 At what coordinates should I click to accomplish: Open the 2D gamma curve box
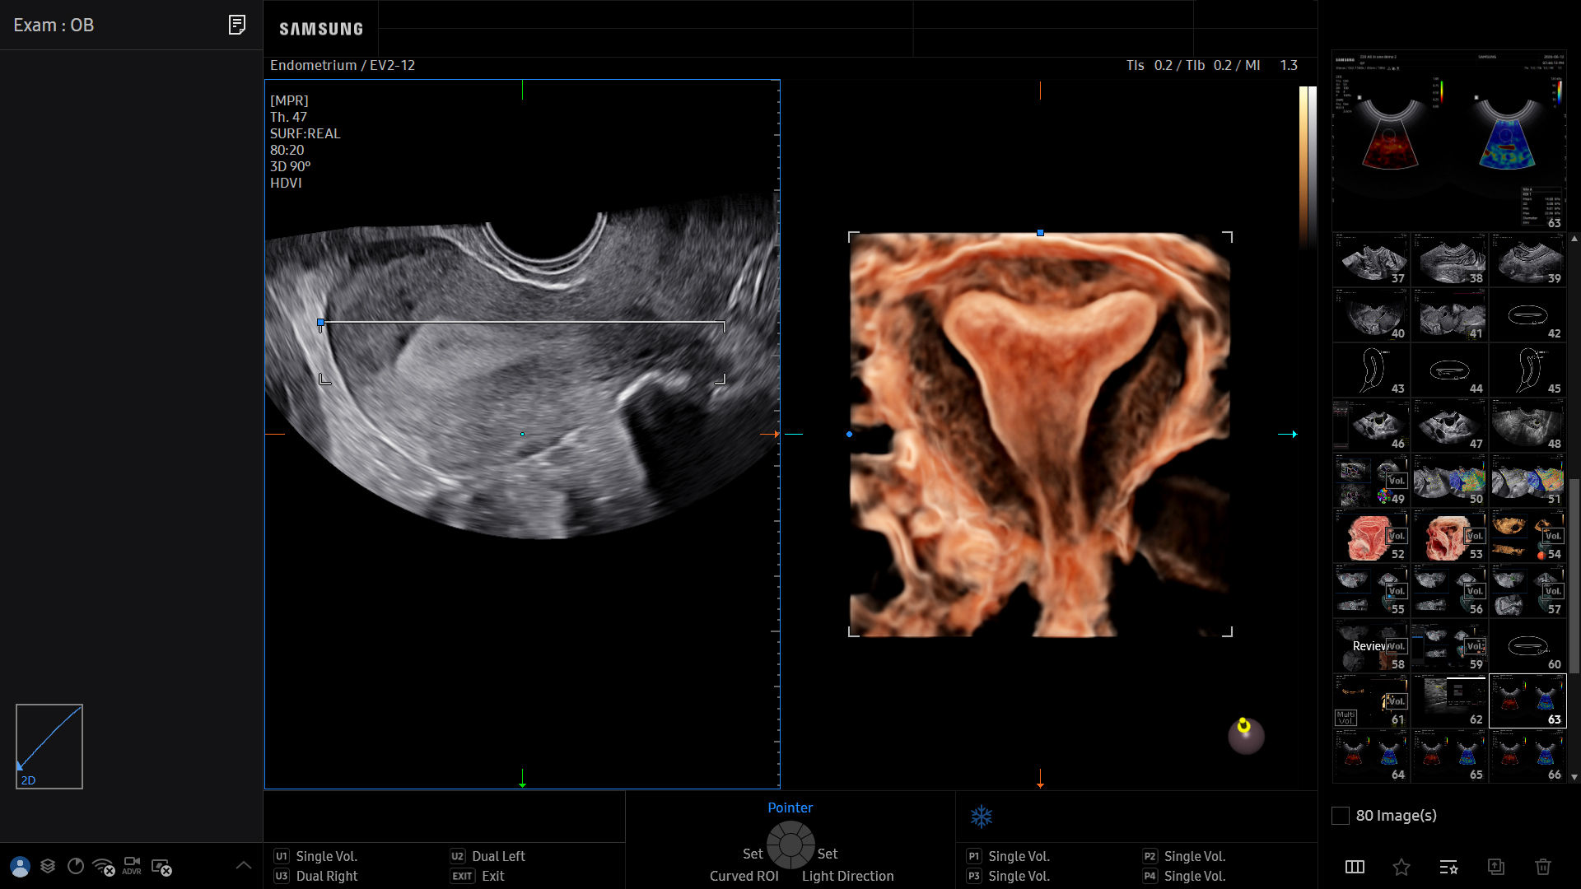click(x=49, y=747)
